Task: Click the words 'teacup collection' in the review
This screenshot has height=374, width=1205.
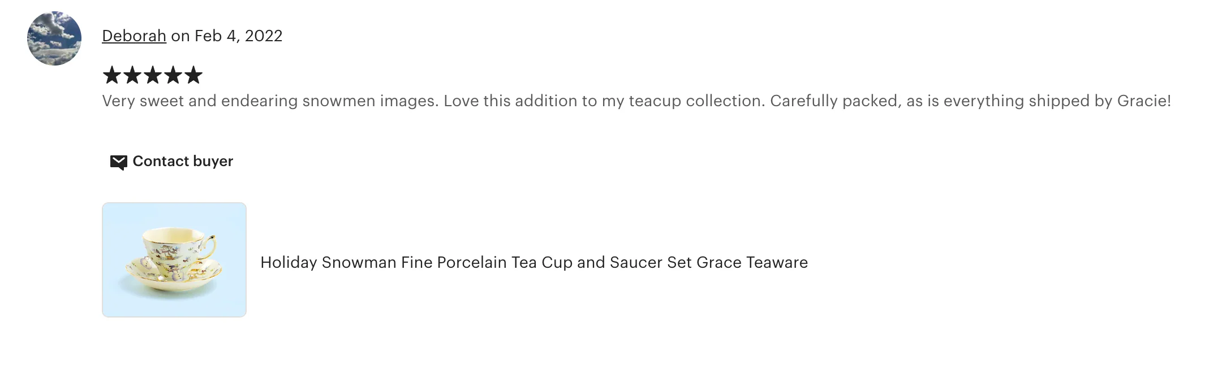Action: click(x=696, y=101)
